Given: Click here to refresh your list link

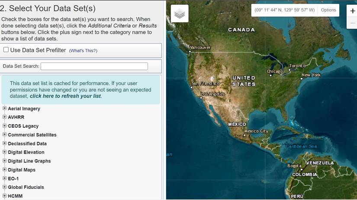Looking at the screenshot, I should 65,96.
